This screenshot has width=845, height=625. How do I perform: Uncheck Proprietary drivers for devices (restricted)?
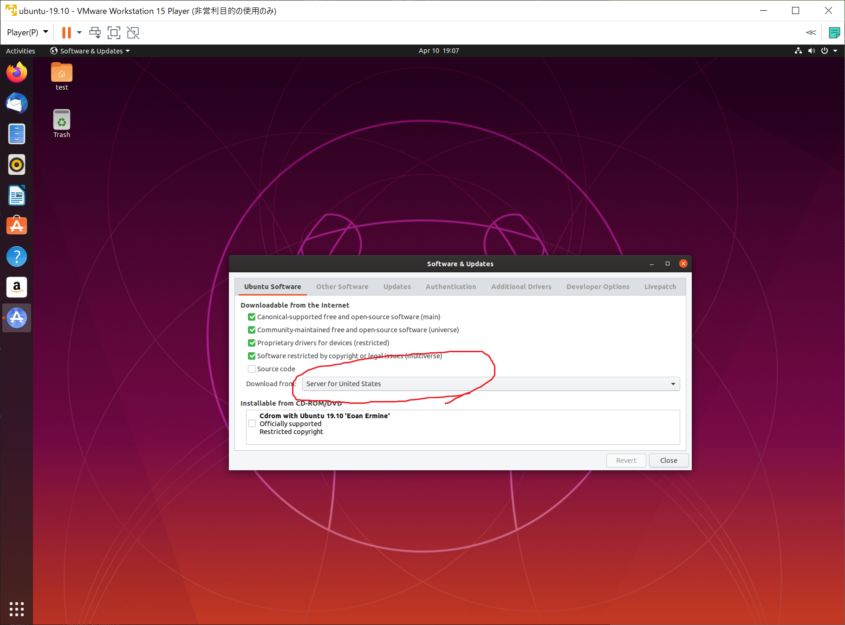tap(252, 343)
